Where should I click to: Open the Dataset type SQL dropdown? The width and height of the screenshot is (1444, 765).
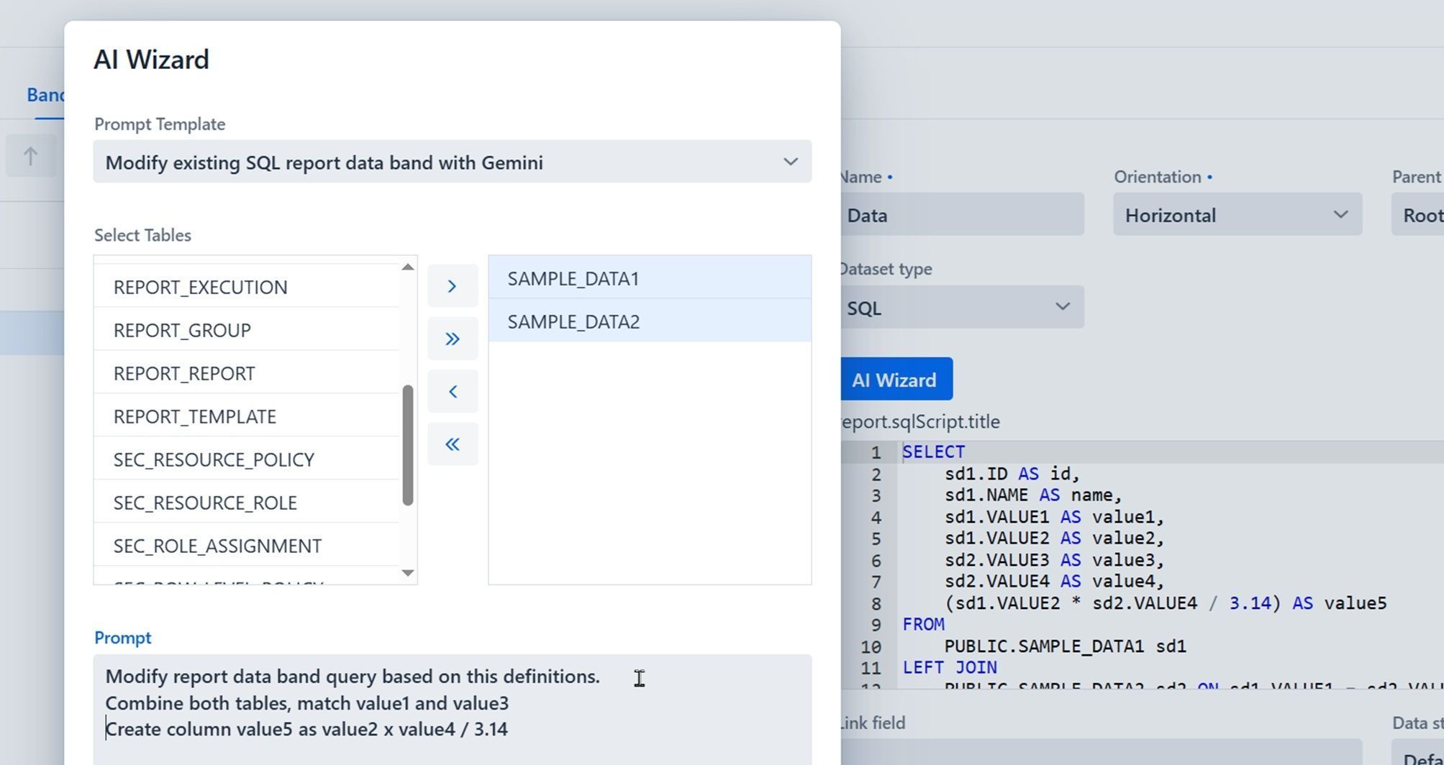(x=961, y=308)
